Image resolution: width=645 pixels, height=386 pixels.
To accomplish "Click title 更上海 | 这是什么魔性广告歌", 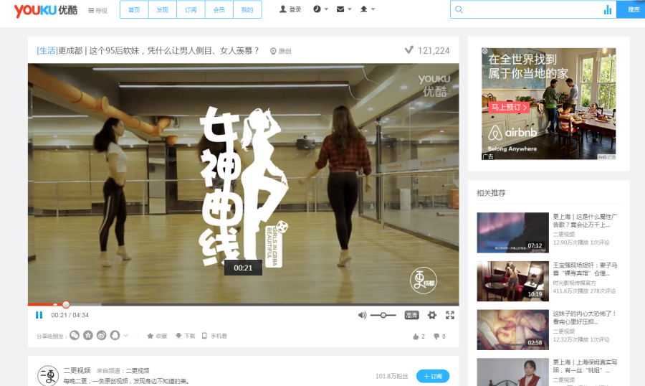I will tap(585, 220).
